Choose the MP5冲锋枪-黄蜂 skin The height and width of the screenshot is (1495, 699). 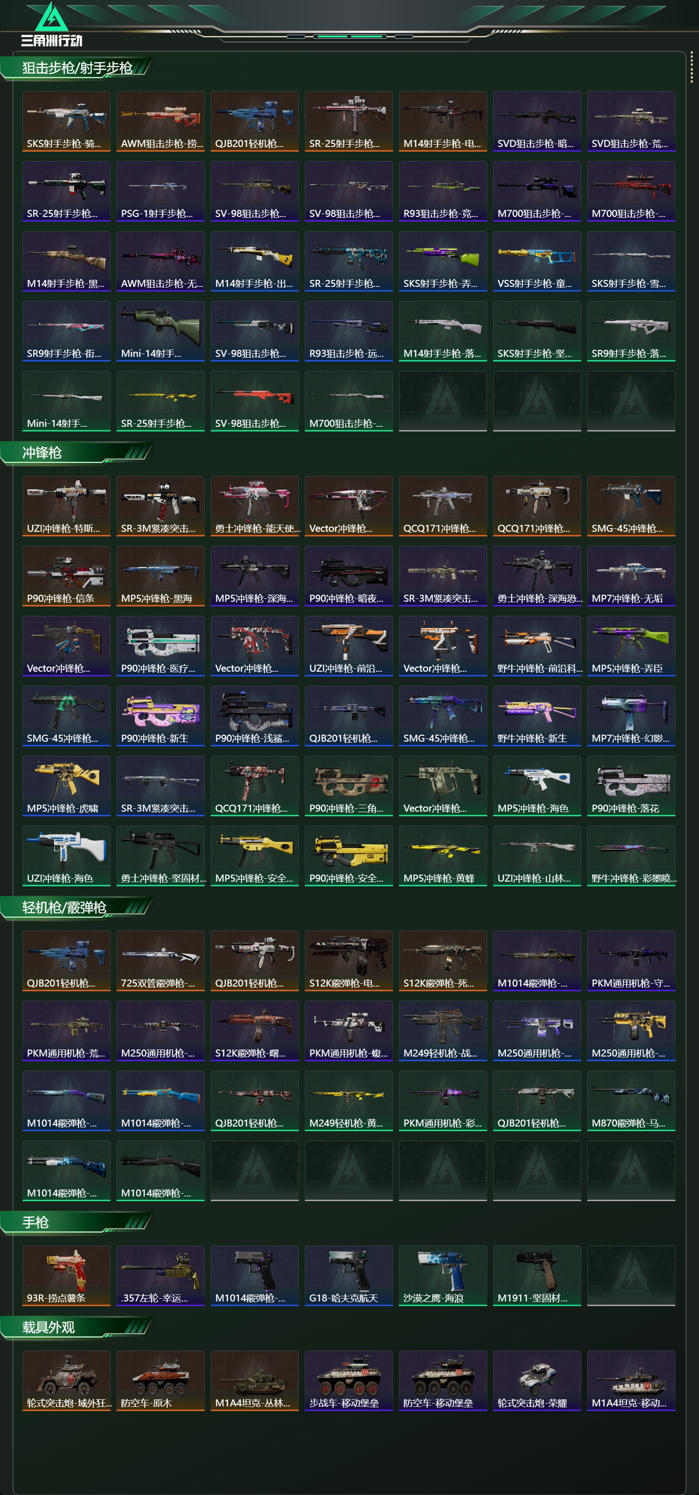(443, 855)
